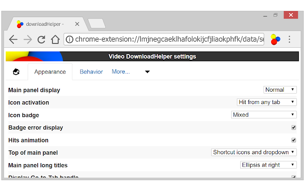Open Main panel display dropdown set to Normal
The height and width of the screenshot is (191, 305).
coord(280,90)
